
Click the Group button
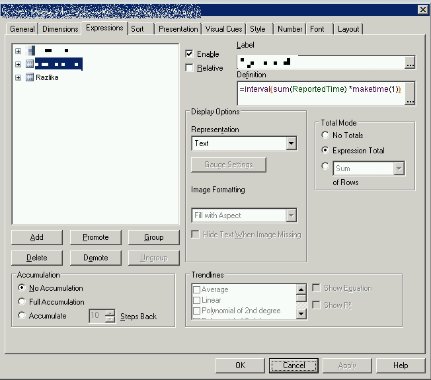point(153,237)
